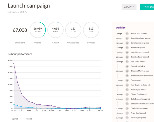Select the Clicked stat circle showing 4,056
The image size is (154, 122).
point(56,30)
